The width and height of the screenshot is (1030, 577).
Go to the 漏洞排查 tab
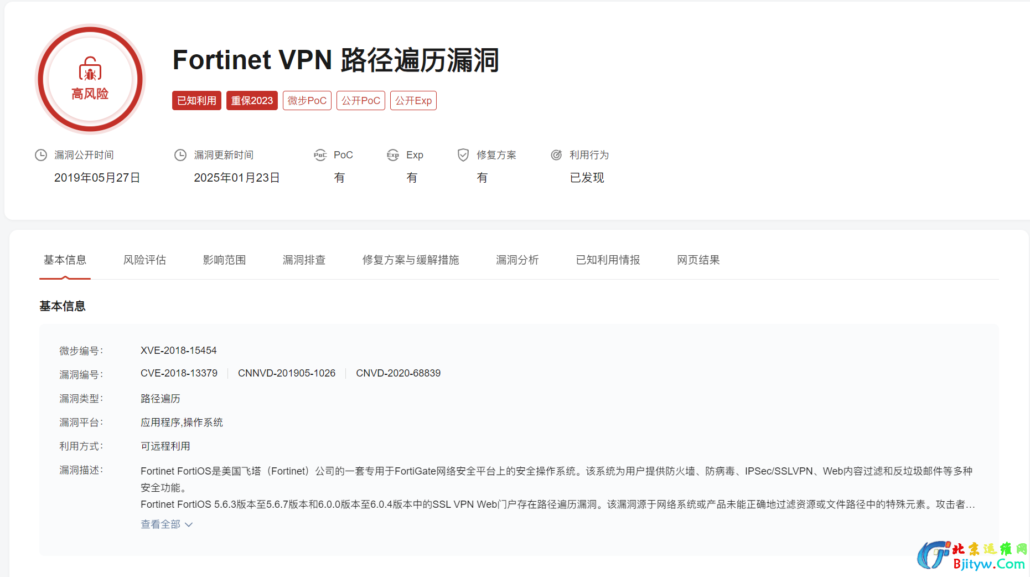tap(304, 260)
